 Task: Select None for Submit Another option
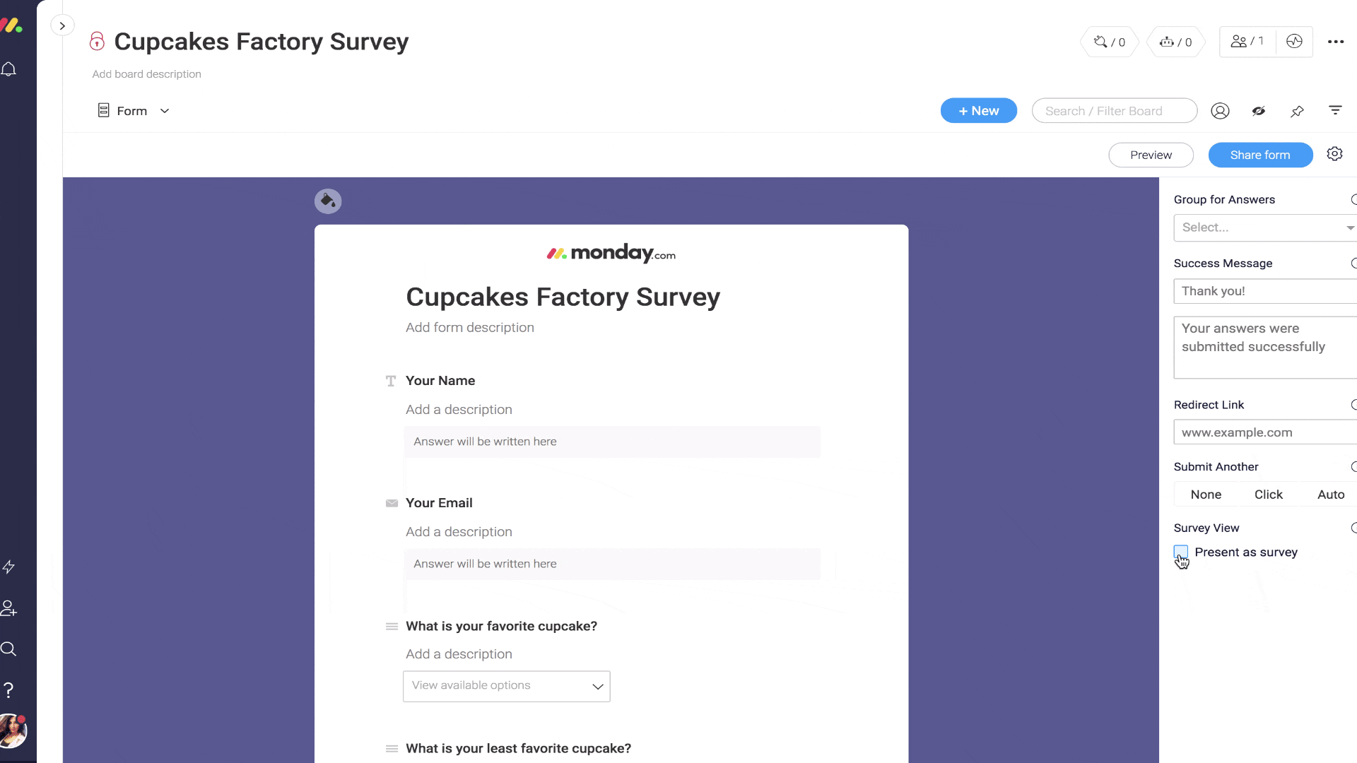[1206, 494]
